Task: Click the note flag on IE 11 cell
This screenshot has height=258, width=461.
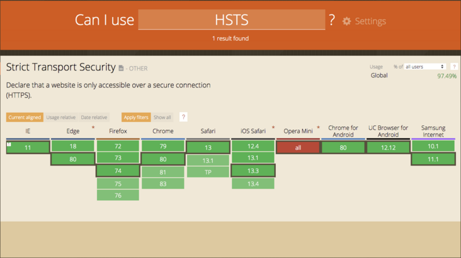Action: pos(9,145)
